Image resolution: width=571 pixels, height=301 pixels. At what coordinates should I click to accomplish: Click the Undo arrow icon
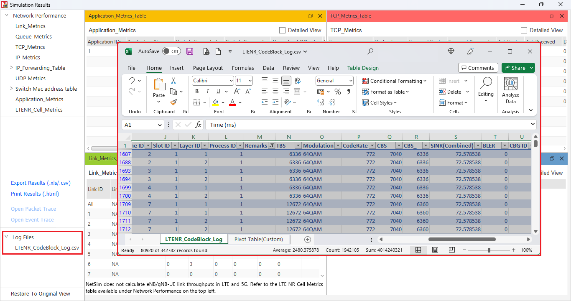point(132,81)
